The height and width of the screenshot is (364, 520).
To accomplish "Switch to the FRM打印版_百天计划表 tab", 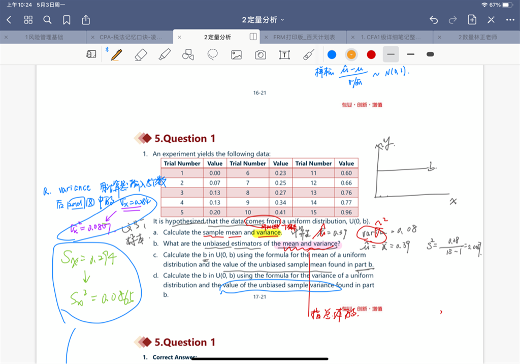I will pos(304,37).
